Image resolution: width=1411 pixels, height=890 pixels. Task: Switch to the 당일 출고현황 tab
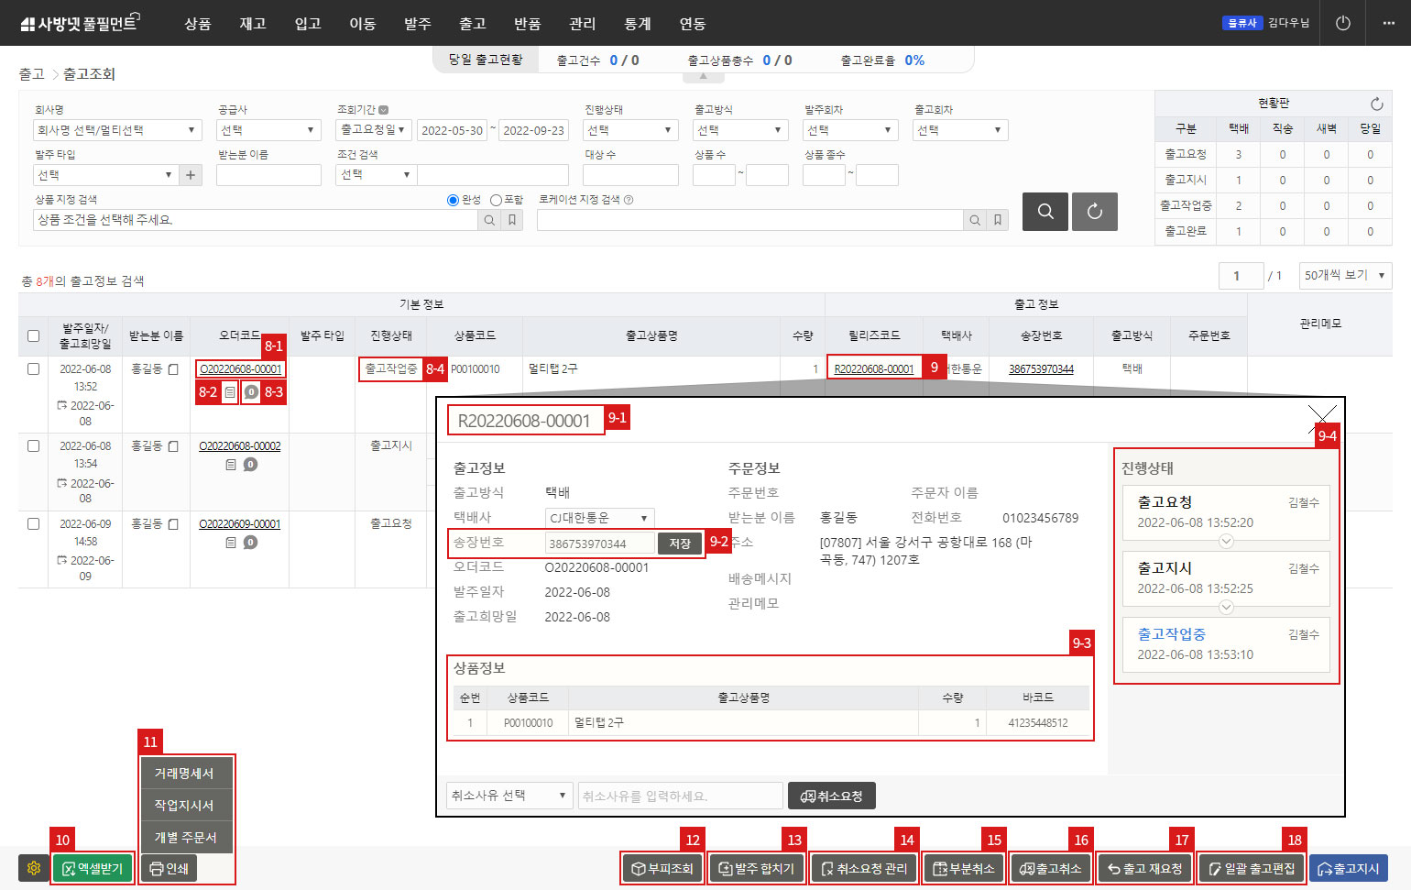485,60
